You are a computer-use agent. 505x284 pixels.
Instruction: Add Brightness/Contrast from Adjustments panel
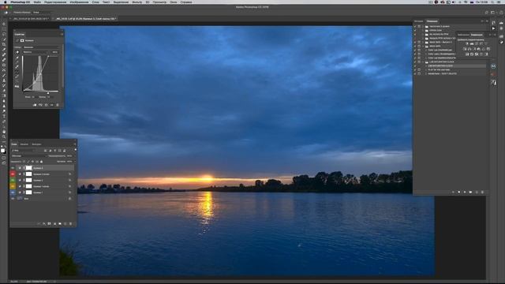[x=467, y=43]
